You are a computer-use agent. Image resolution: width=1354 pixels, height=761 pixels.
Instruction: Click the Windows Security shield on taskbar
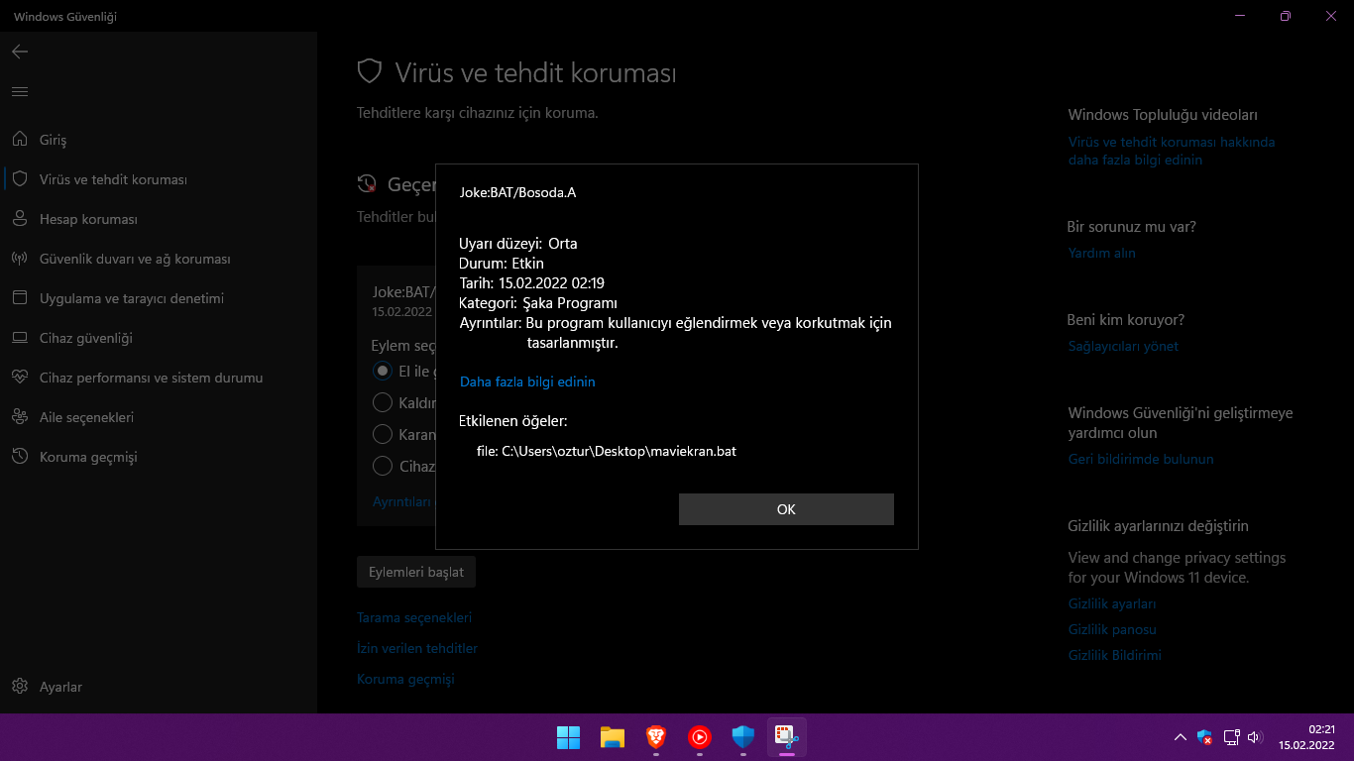(x=743, y=737)
